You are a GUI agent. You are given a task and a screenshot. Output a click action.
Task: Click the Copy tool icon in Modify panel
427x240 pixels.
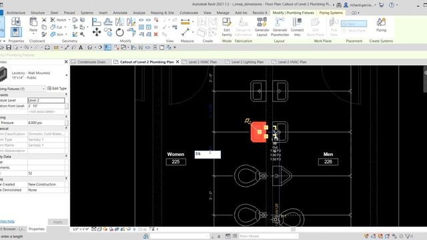coord(108,32)
